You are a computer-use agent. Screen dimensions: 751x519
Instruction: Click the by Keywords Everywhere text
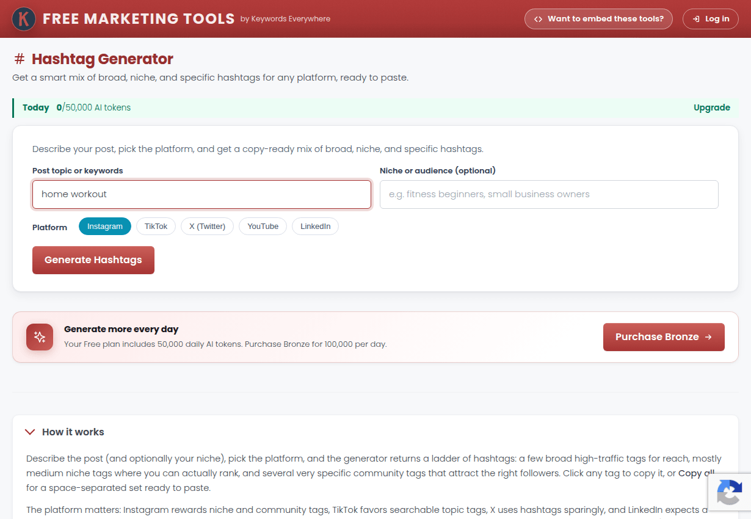(x=285, y=19)
